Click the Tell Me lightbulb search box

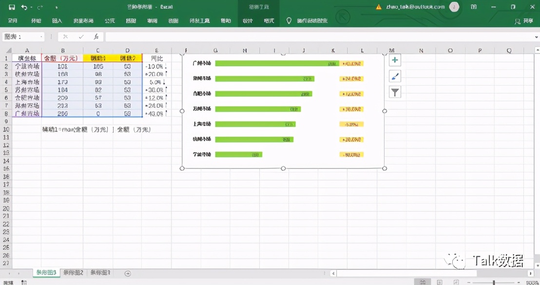[x=307, y=20]
